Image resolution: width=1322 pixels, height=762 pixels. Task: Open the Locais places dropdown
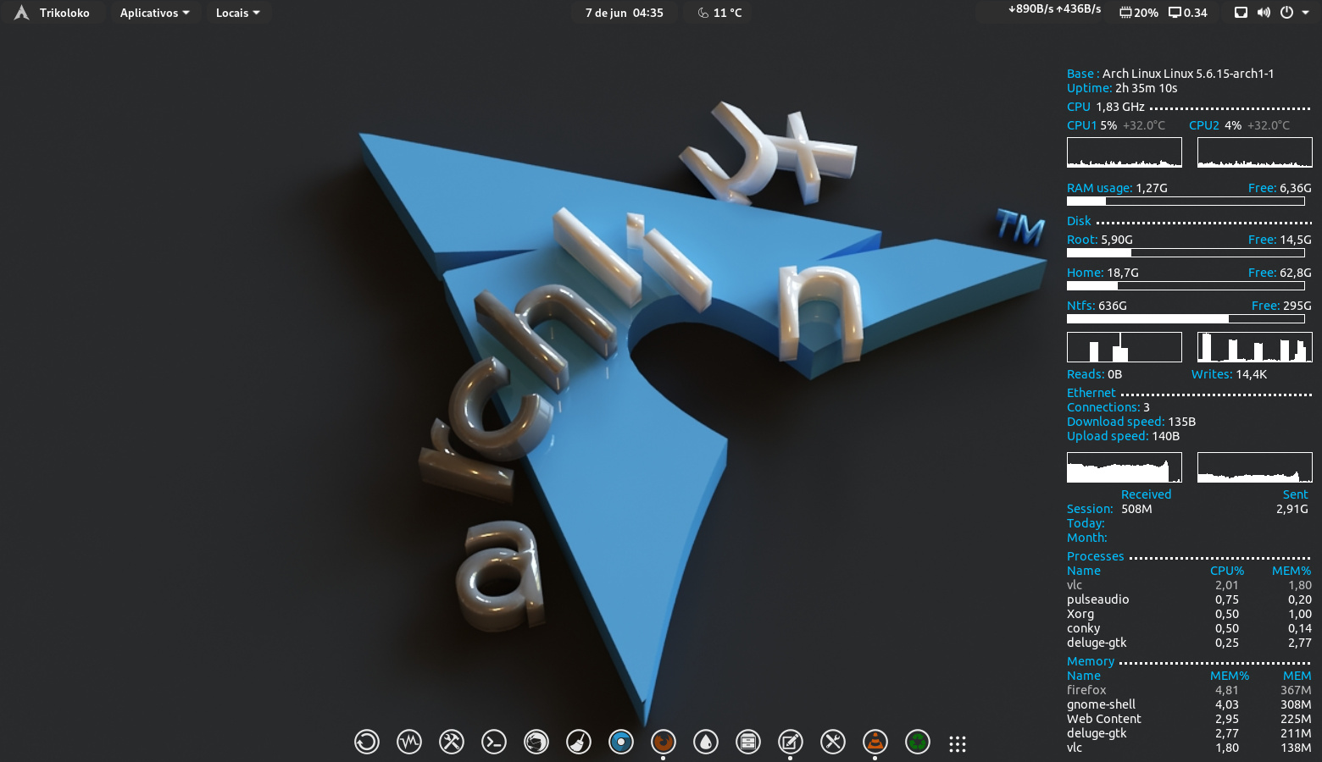coord(237,13)
